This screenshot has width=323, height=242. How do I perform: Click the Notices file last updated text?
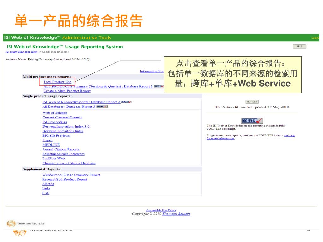pos(252,107)
